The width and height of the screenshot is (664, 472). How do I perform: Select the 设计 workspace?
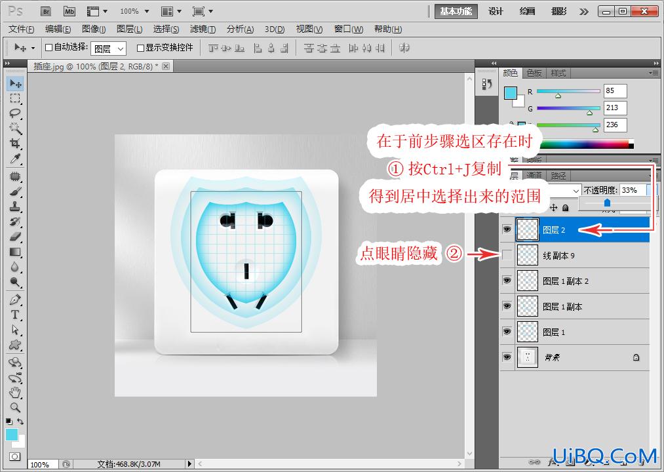point(496,11)
